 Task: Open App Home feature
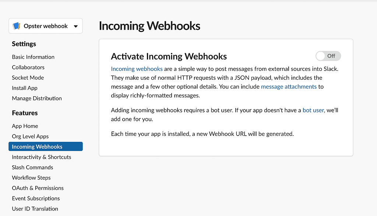coord(25,126)
